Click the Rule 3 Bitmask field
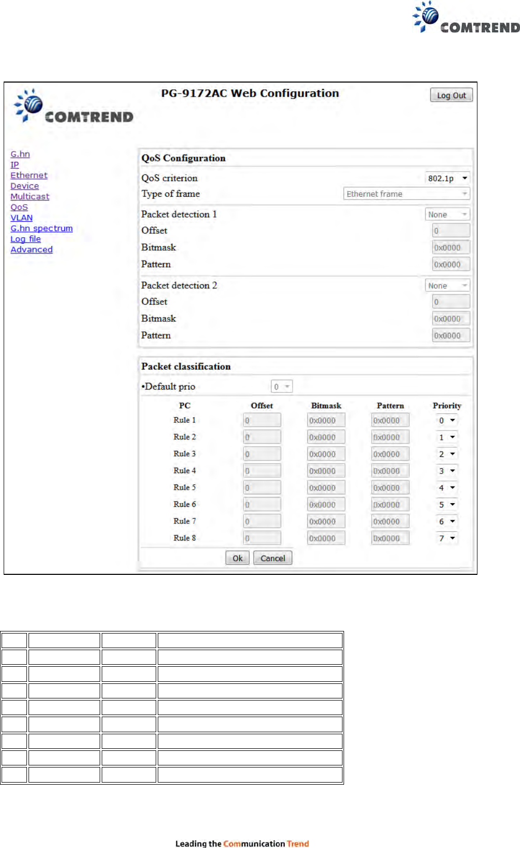 point(326,454)
